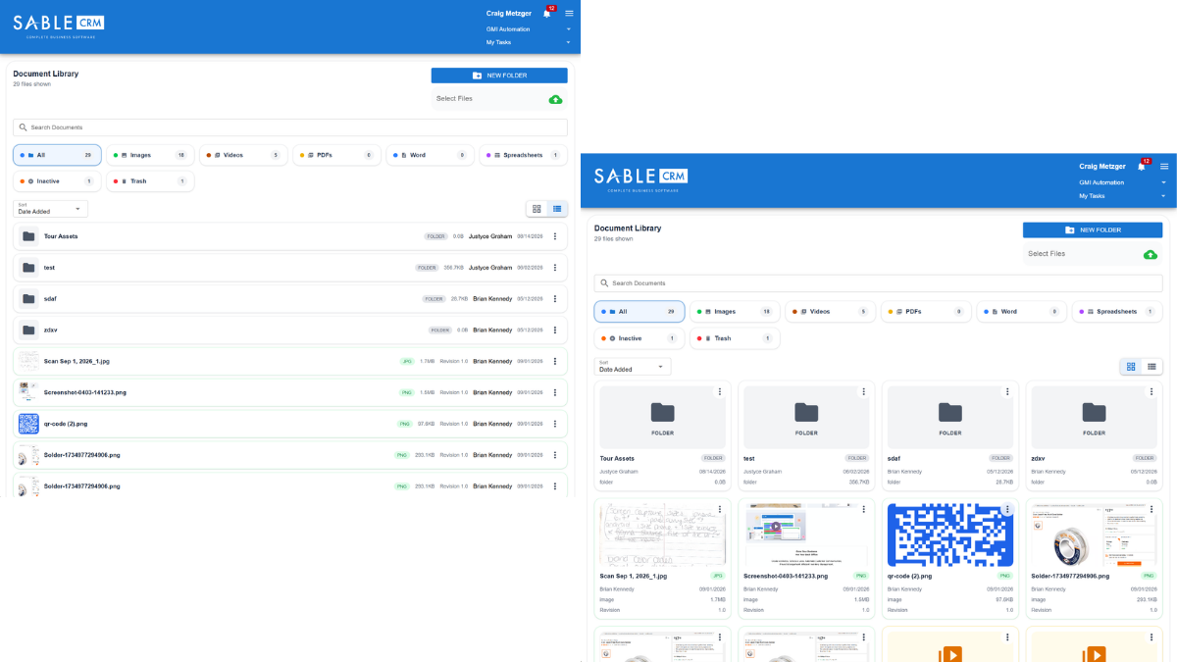This screenshot has height=662, width=1177.
Task: Select grid view toggle in right grid-view screen
Action: pyautogui.click(x=1131, y=366)
